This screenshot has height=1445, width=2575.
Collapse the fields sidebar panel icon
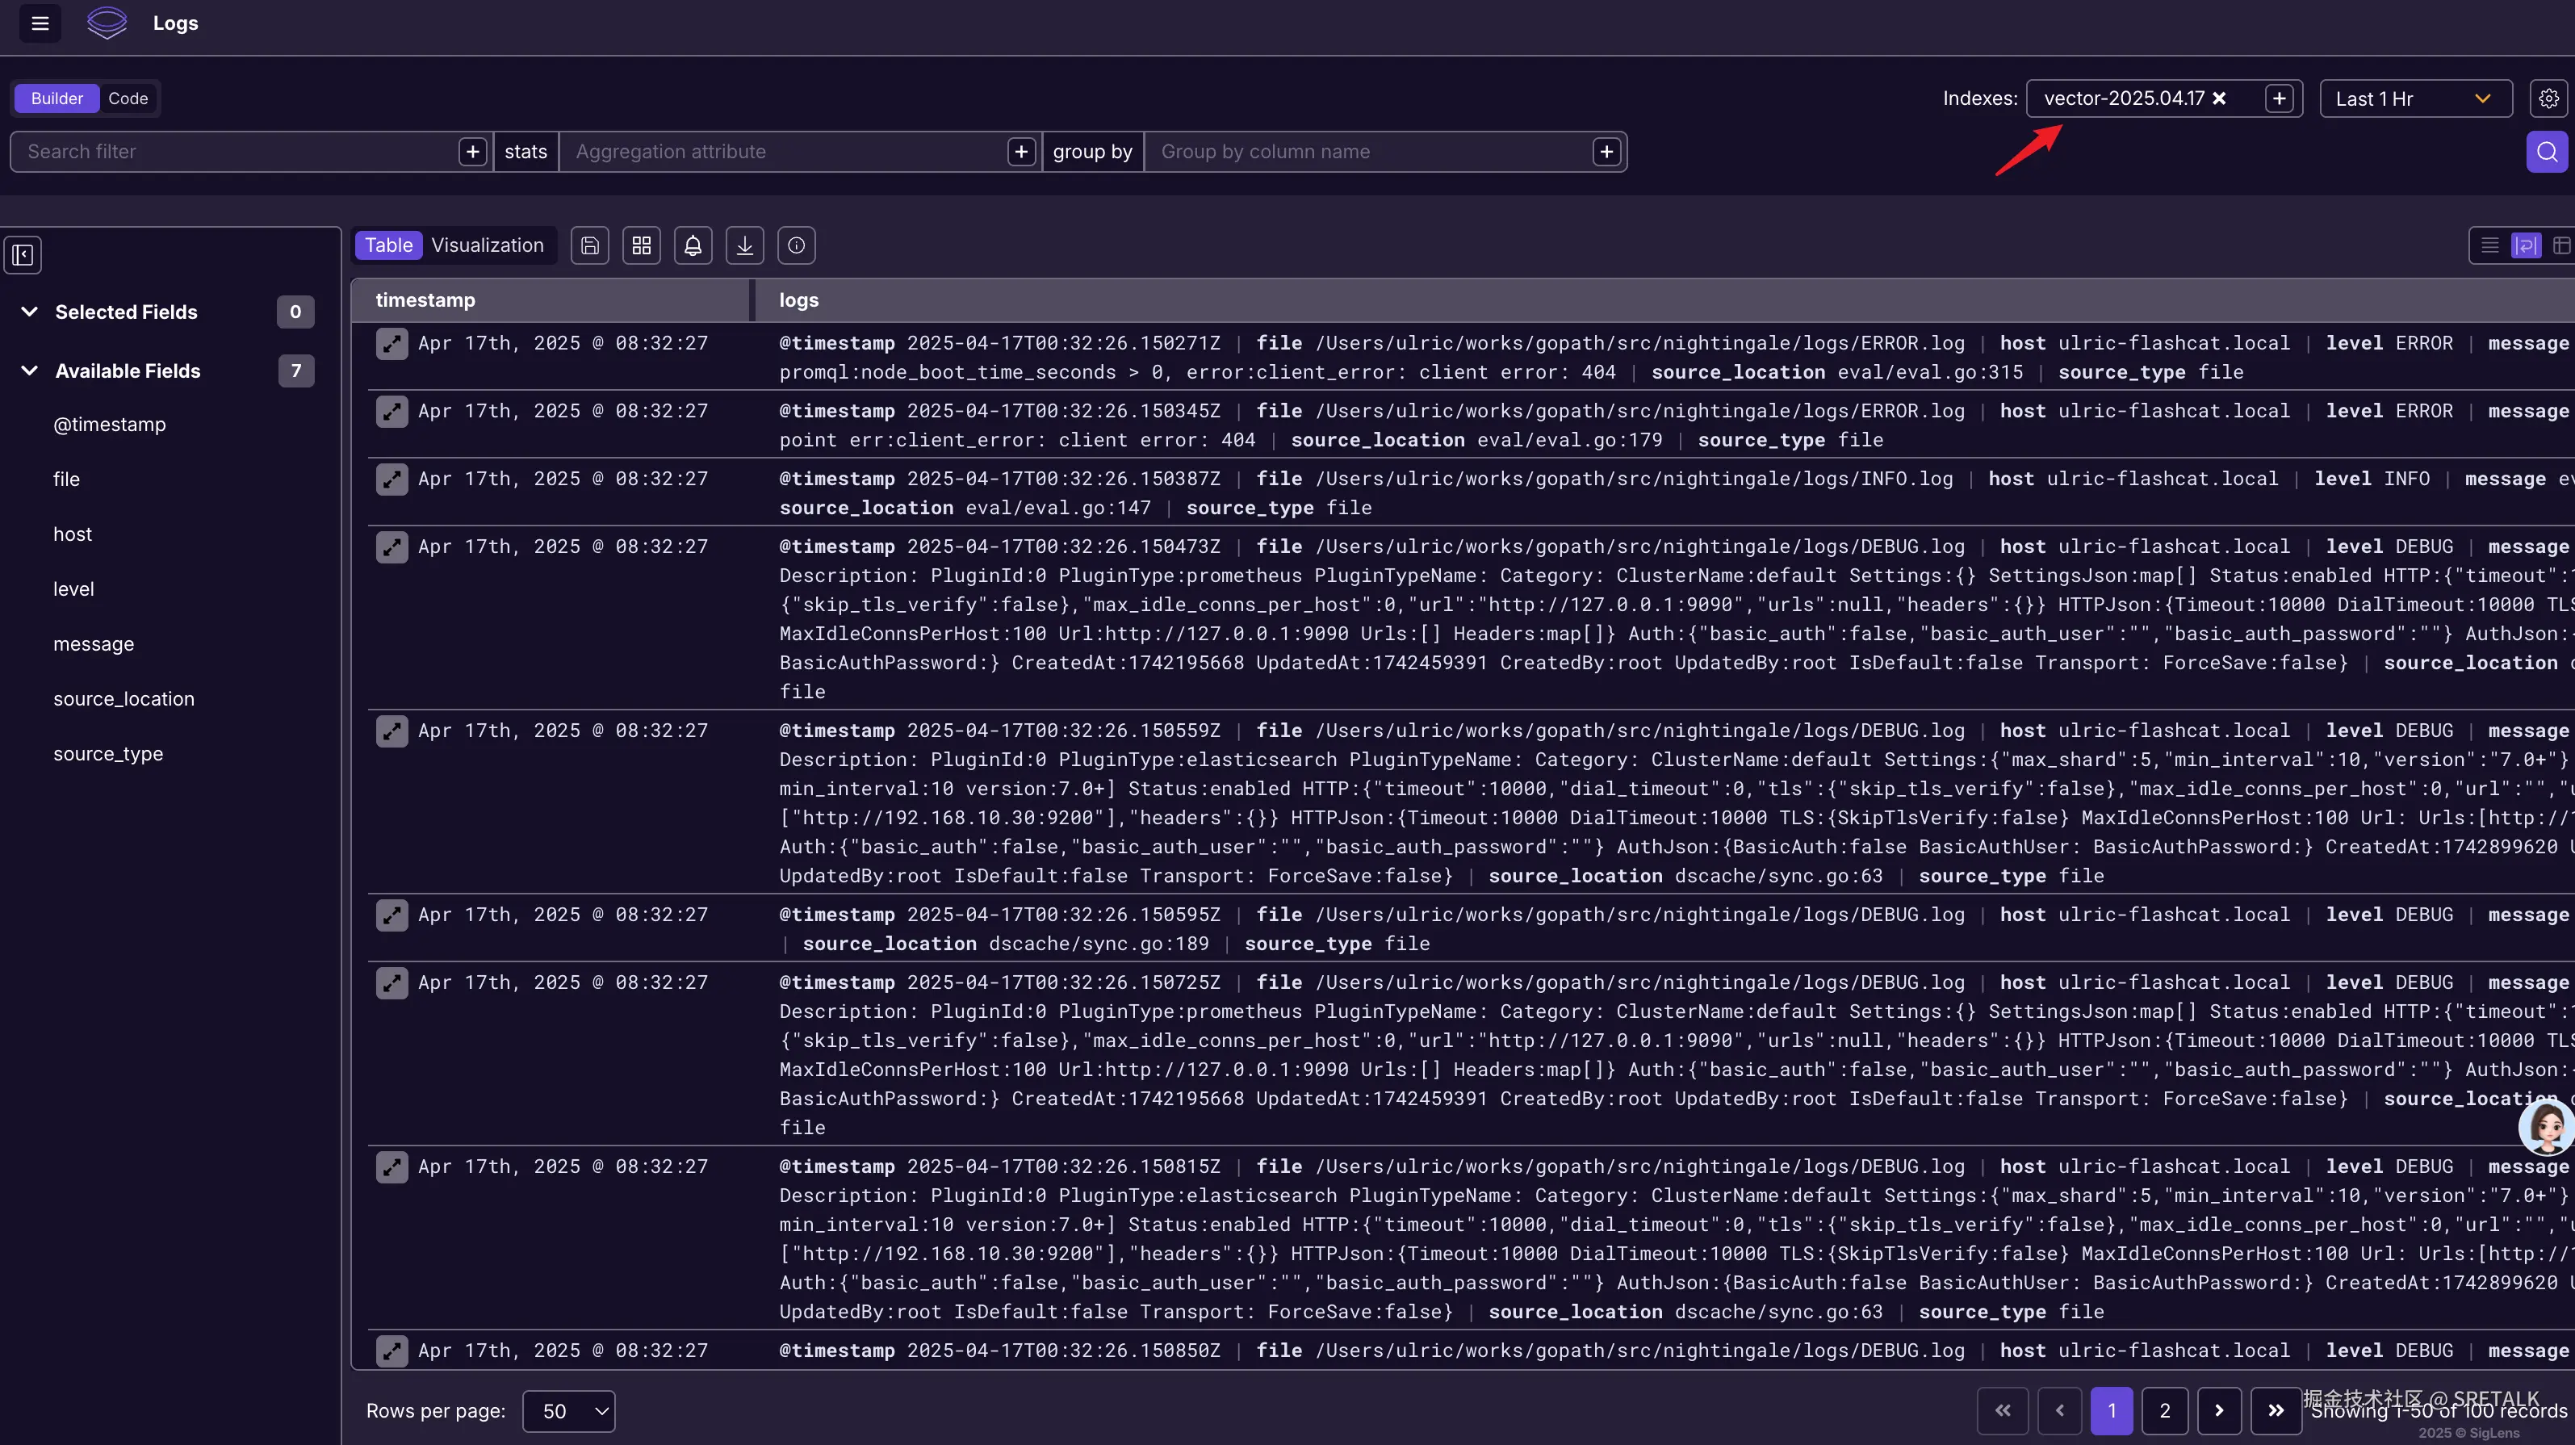23,255
